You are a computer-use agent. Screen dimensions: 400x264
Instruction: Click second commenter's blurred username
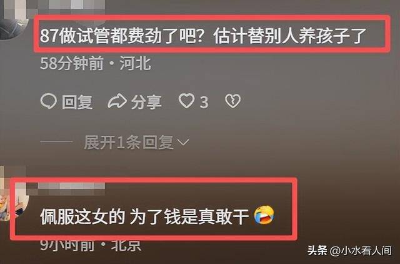[71, 186]
